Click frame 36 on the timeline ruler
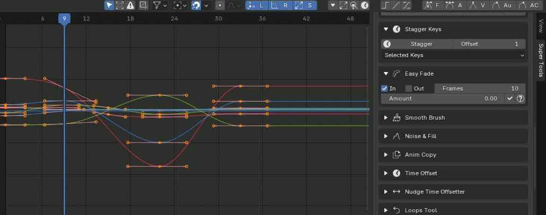 coord(262,19)
